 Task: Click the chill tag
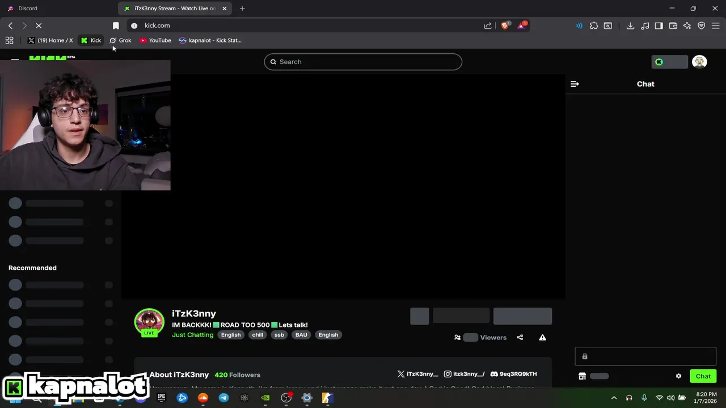click(x=258, y=335)
